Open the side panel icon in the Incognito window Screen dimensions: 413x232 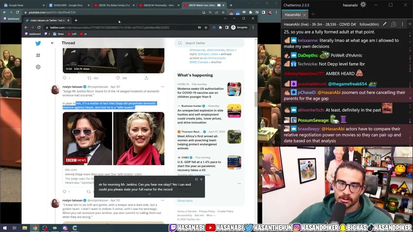pos(227,27)
